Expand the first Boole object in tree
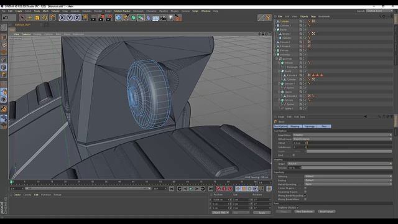Screen dimensions: 398x224 275,30
